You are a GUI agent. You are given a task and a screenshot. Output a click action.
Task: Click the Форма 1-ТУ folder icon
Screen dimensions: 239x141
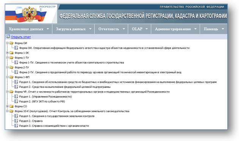pyautogui.click(x=11, y=58)
